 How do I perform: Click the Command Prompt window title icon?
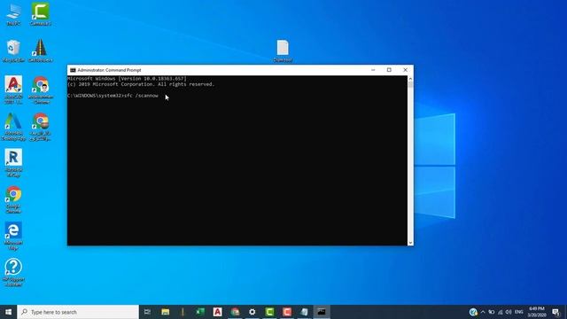[x=73, y=70]
